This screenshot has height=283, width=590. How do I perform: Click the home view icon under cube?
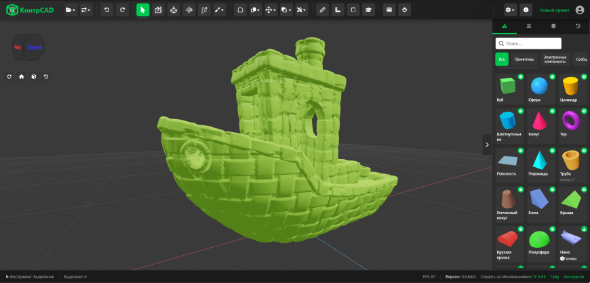pyautogui.click(x=22, y=77)
